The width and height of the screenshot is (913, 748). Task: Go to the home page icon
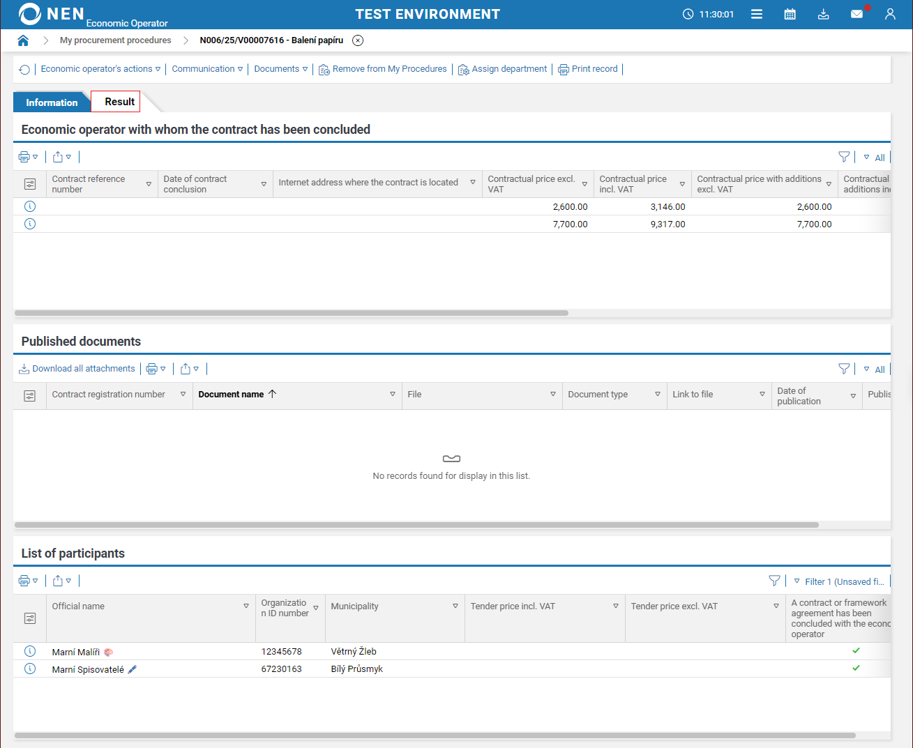click(23, 40)
